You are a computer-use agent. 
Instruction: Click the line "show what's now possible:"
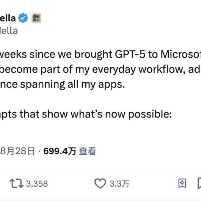(x=86, y=114)
